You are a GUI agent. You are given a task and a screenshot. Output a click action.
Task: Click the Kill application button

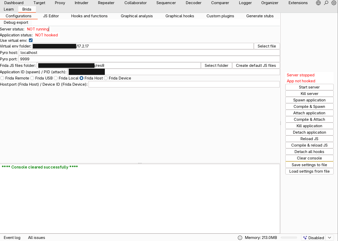click(309, 126)
